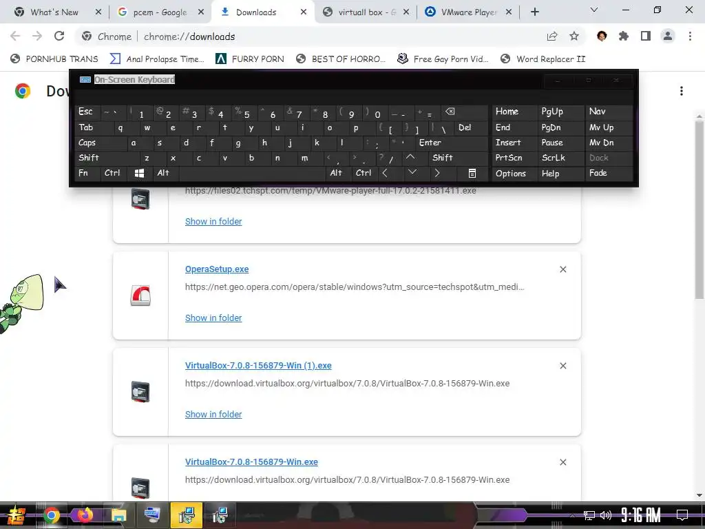Switch to virtuall box search tab

pos(366,12)
